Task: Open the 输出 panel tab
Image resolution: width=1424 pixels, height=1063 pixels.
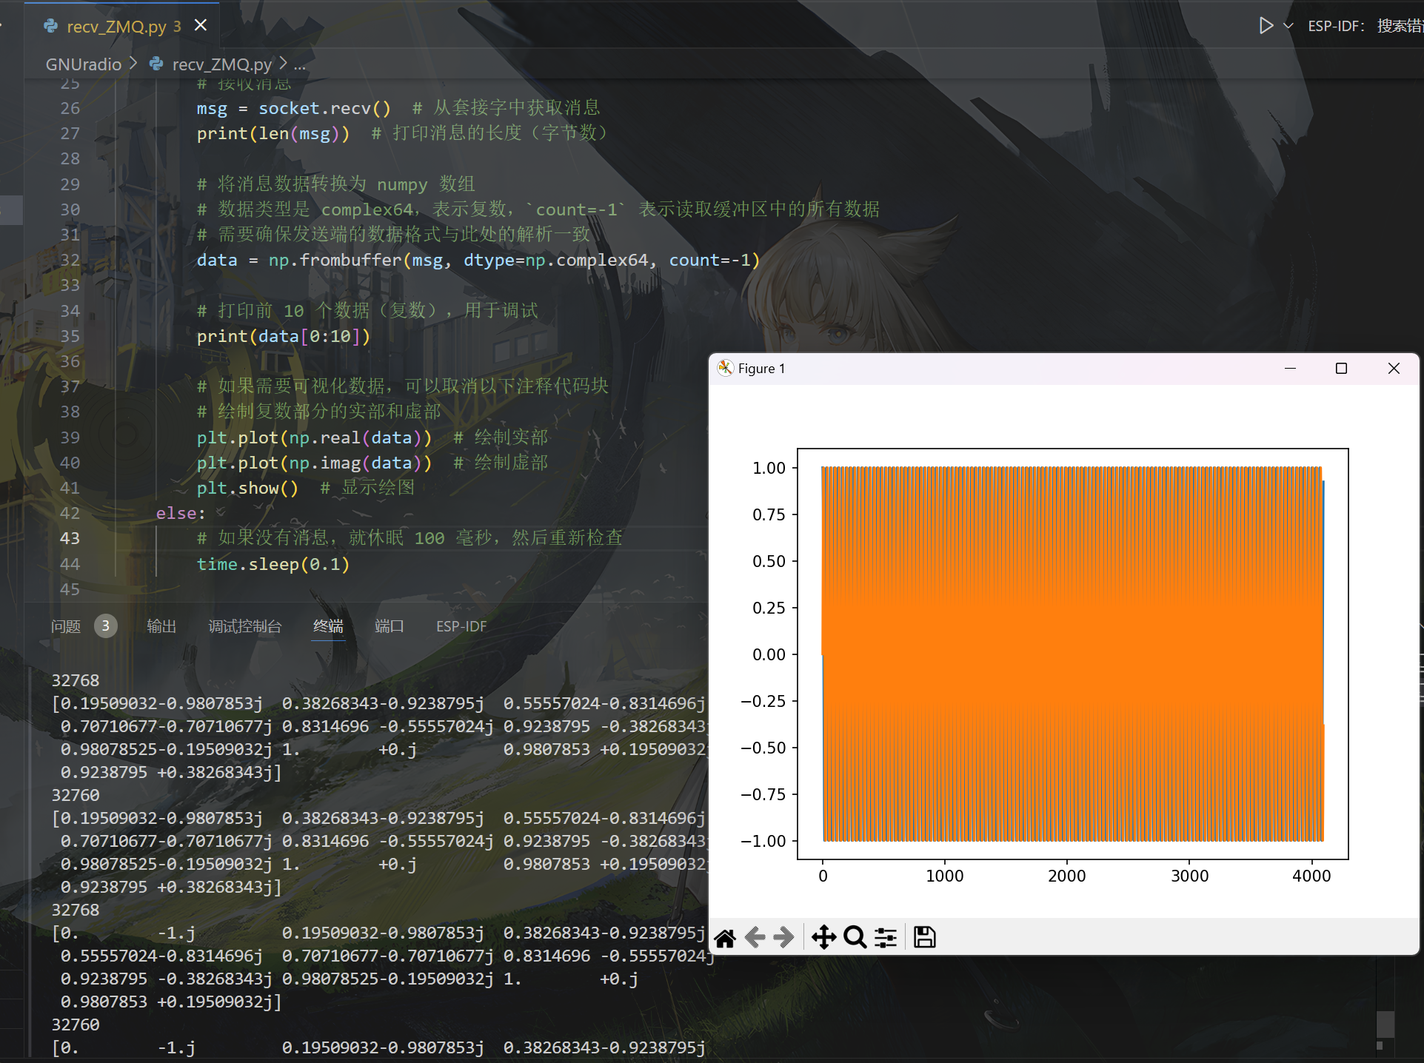Action: click(161, 626)
